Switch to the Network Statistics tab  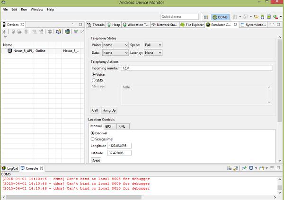pyautogui.click(x=164, y=25)
